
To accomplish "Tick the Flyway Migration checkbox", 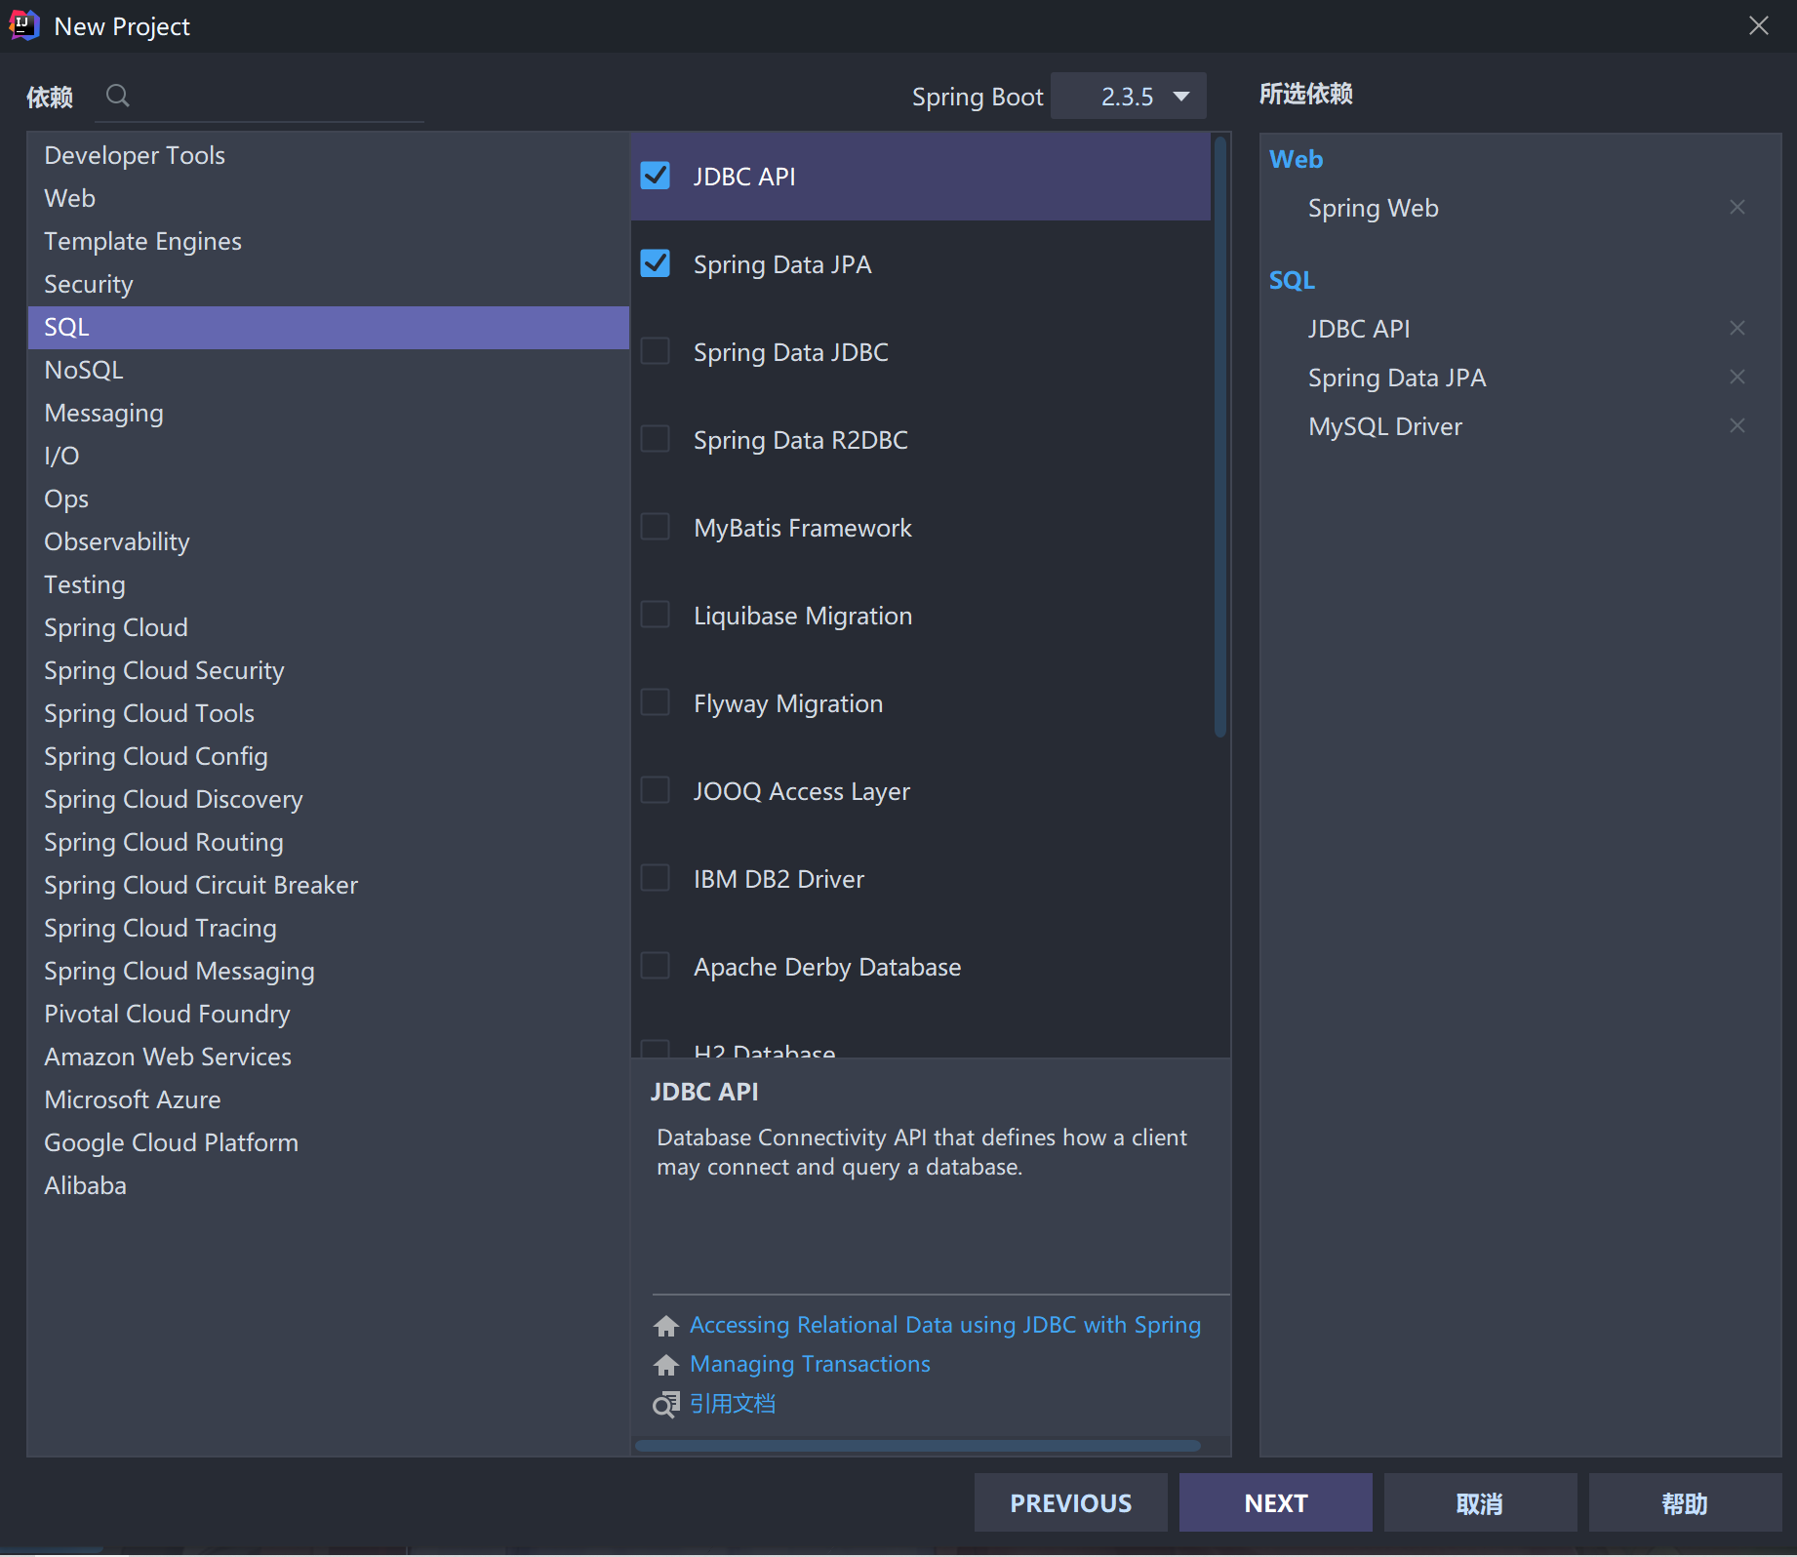I will click(656, 702).
